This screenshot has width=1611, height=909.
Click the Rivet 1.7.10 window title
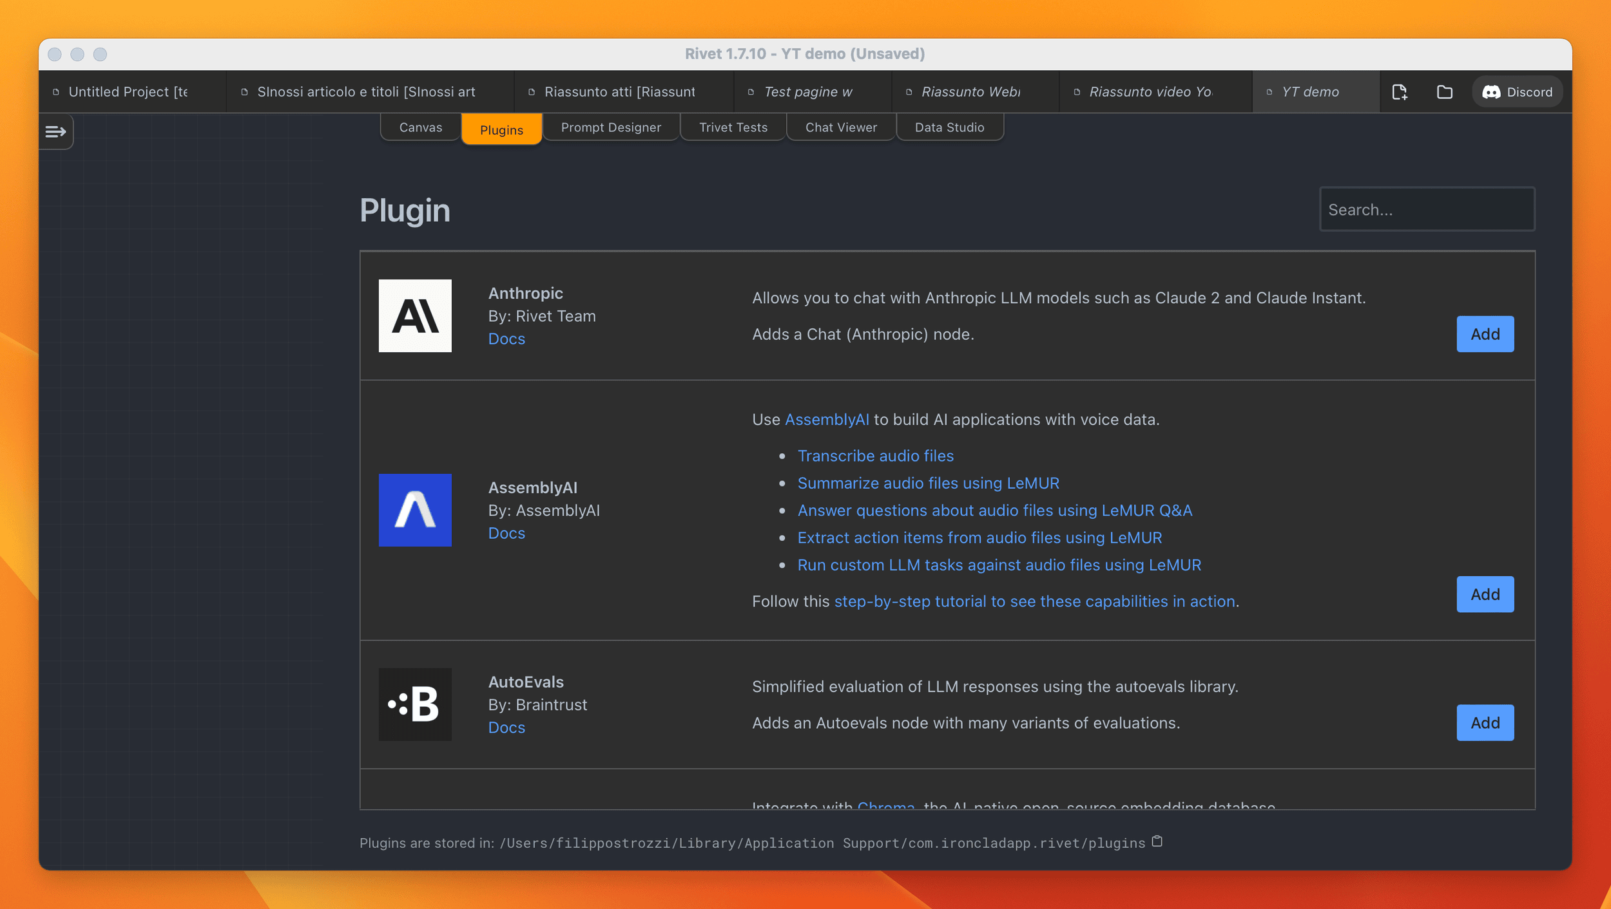(x=804, y=54)
